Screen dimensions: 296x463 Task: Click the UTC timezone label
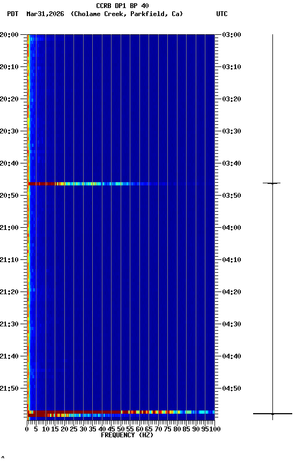[222, 14]
